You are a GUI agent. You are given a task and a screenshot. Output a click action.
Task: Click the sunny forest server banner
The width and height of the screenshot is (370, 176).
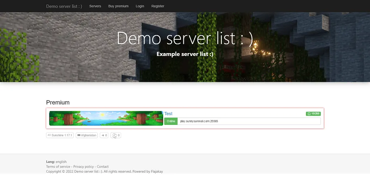coord(106,118)
